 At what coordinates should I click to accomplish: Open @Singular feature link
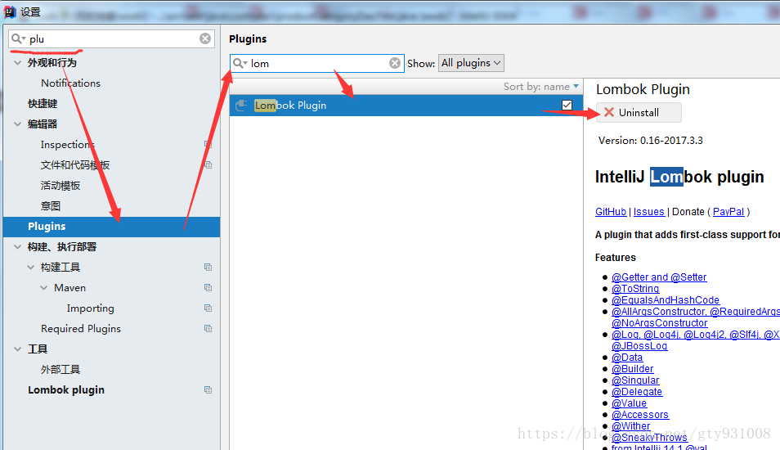pos(635,380)
